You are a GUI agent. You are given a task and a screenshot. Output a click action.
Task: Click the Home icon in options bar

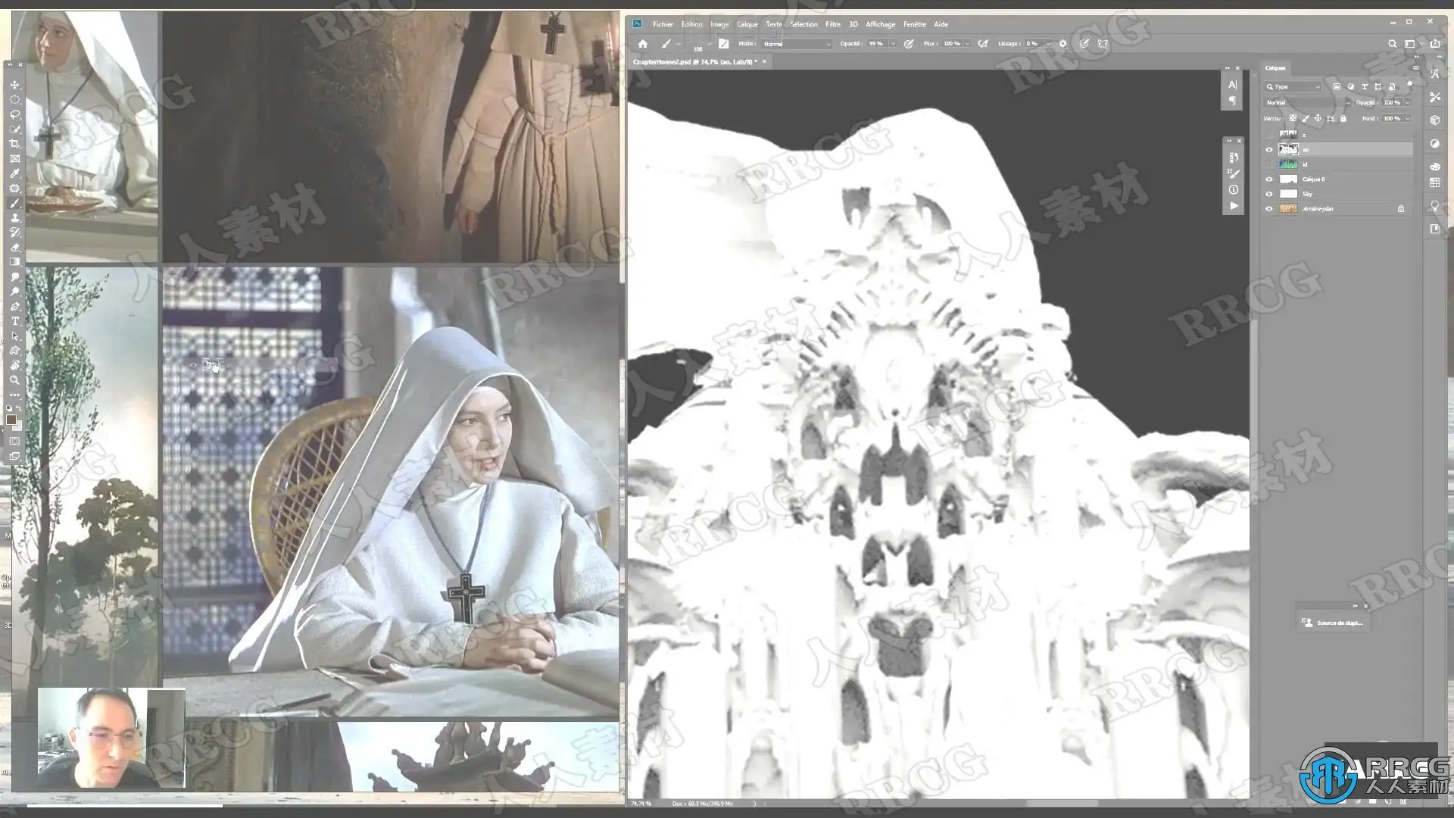coord(642,44)
